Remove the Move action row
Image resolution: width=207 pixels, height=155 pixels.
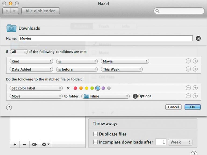tap(188, 96)
